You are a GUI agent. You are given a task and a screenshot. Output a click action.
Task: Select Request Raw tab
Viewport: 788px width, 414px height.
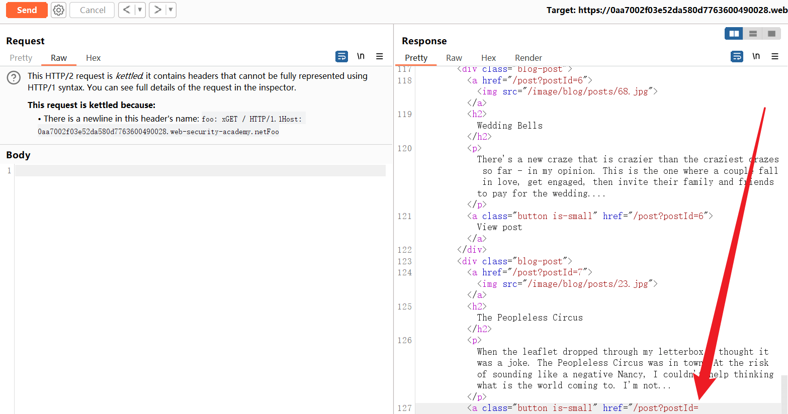[x=59, y=58]
